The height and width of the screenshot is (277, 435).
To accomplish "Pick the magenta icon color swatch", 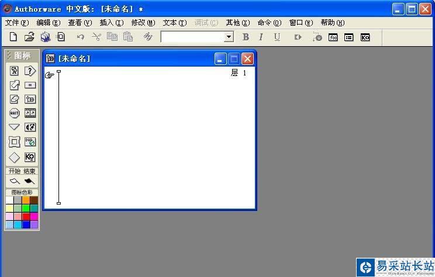I will coord(34,216).
